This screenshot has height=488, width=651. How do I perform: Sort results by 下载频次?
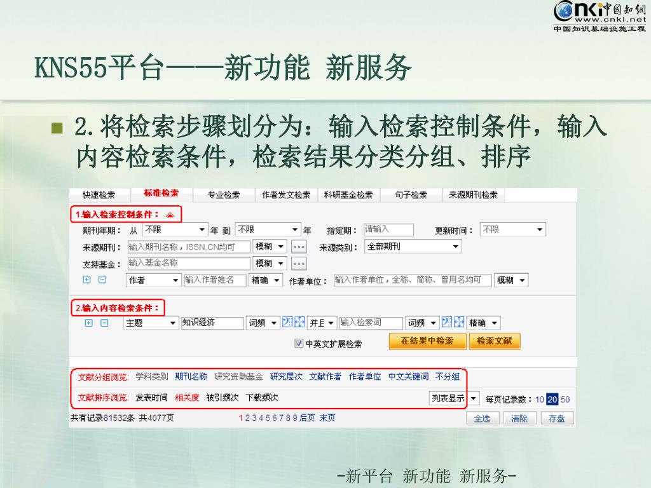[262, 398]
